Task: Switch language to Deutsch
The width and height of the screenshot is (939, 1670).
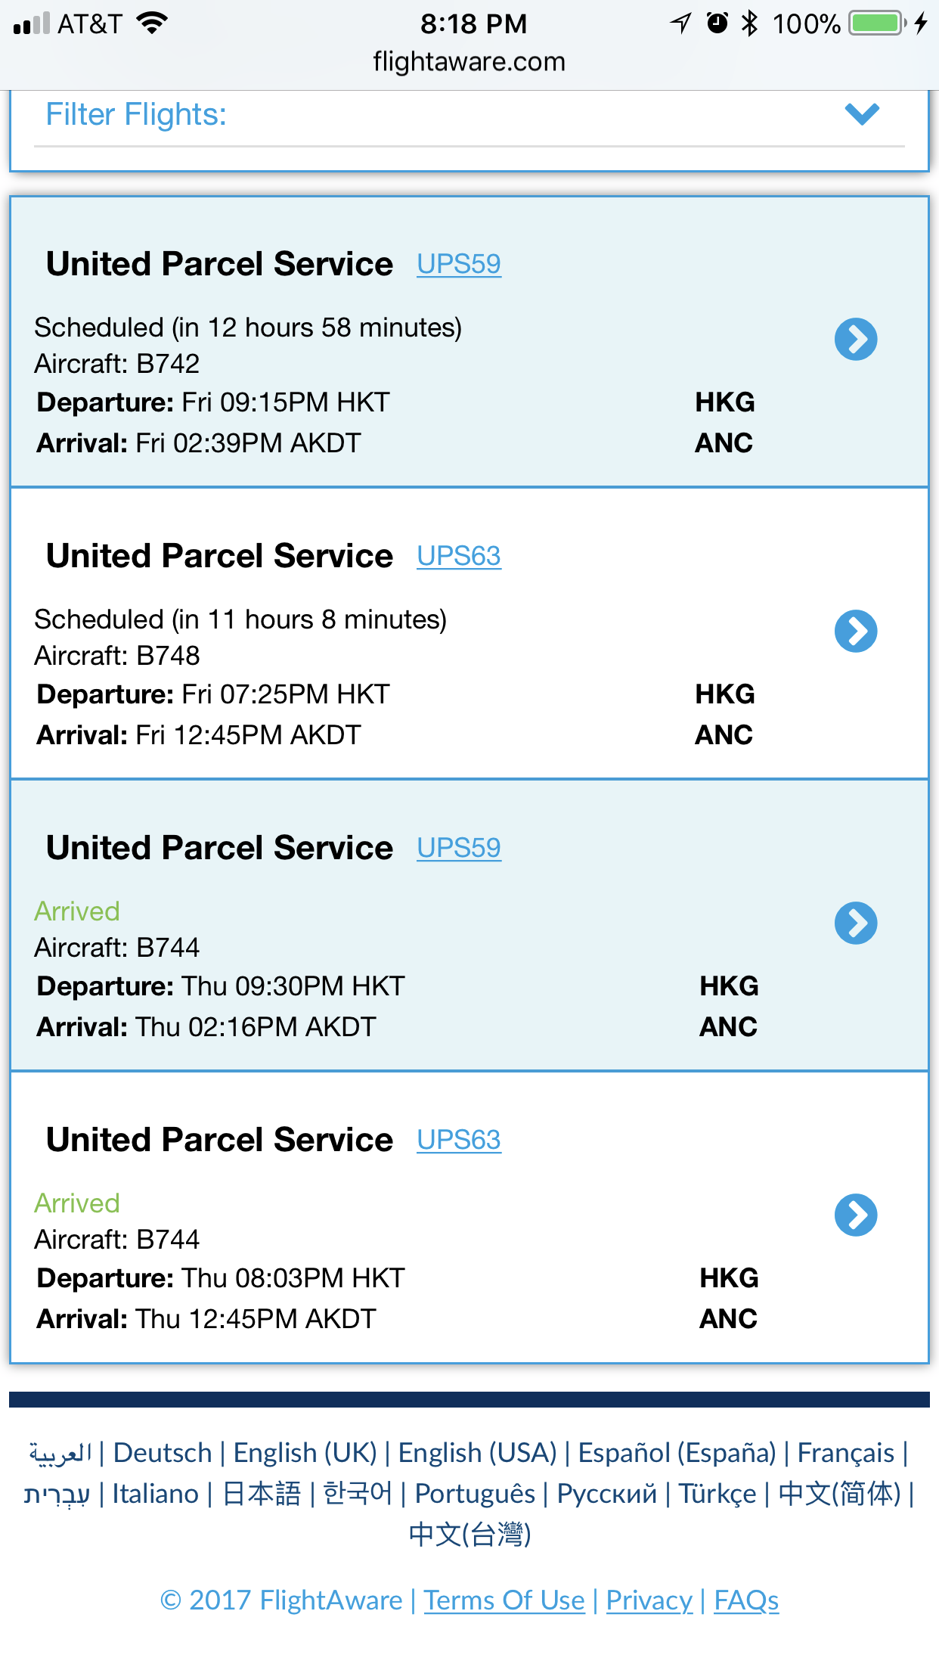Action: [x=163, y=1453]
